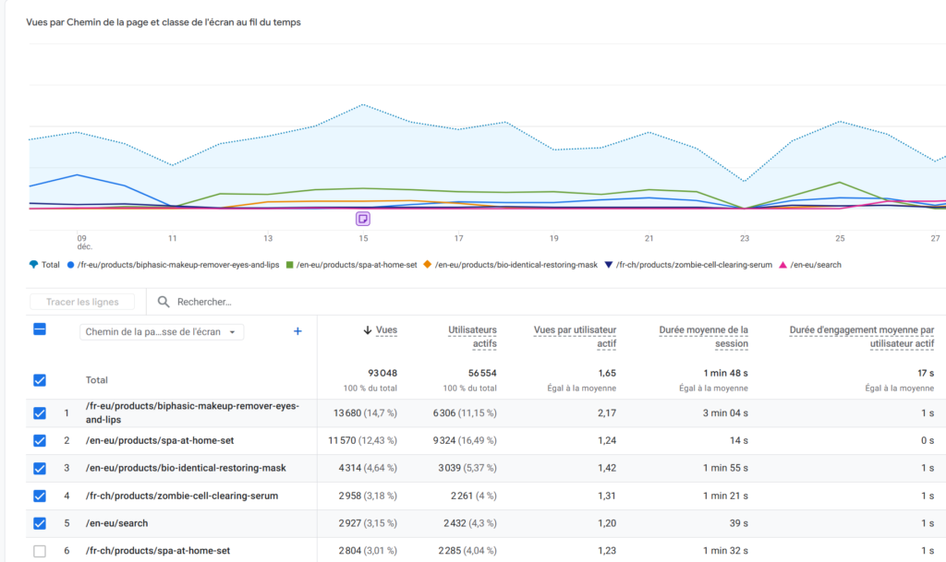Viewport: 946px width, 562px height.
Task: Check the box for row 6 /fr-ch/products/spa-at-home-set
Action: tap(39, 551)
